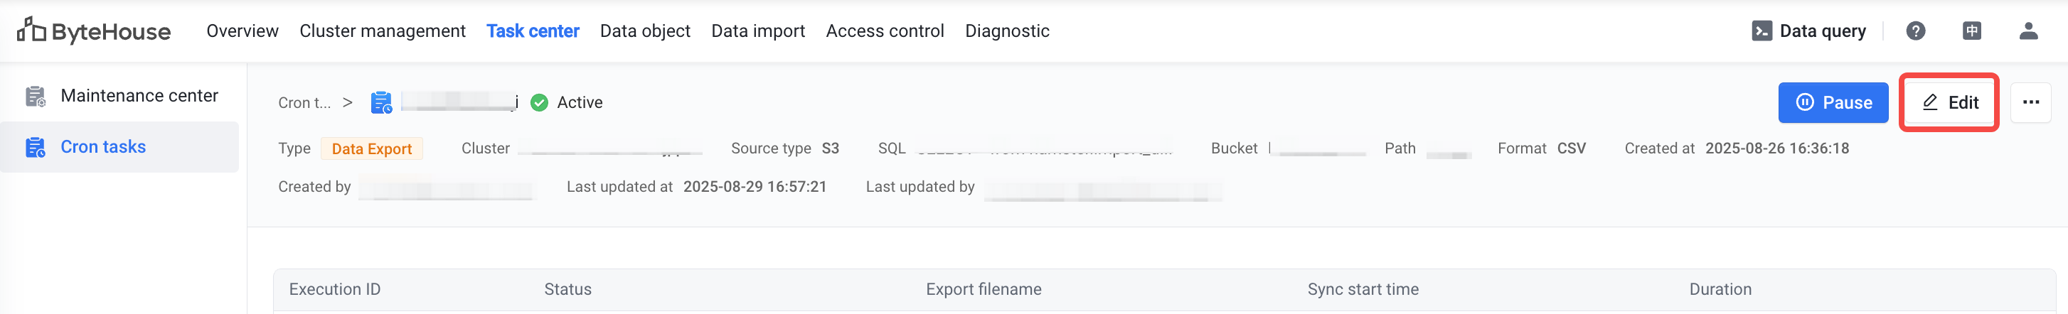Open Data object menu
This screenshot has height=314, width=2068.
pos(644,31)
